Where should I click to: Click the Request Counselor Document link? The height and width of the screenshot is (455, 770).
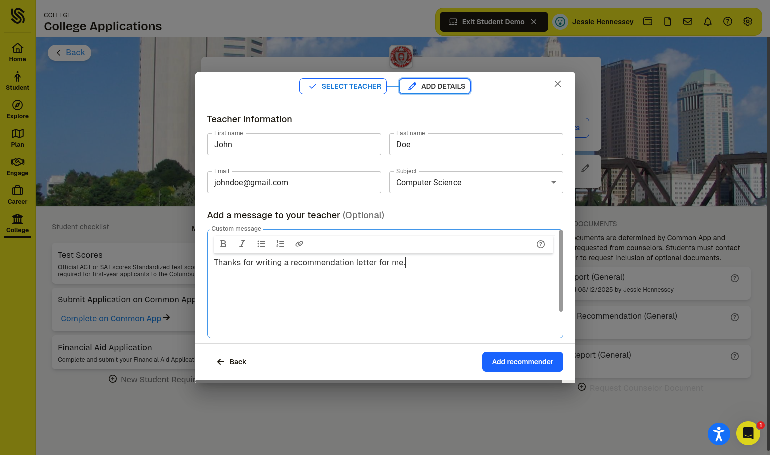(x=640, y=388)
